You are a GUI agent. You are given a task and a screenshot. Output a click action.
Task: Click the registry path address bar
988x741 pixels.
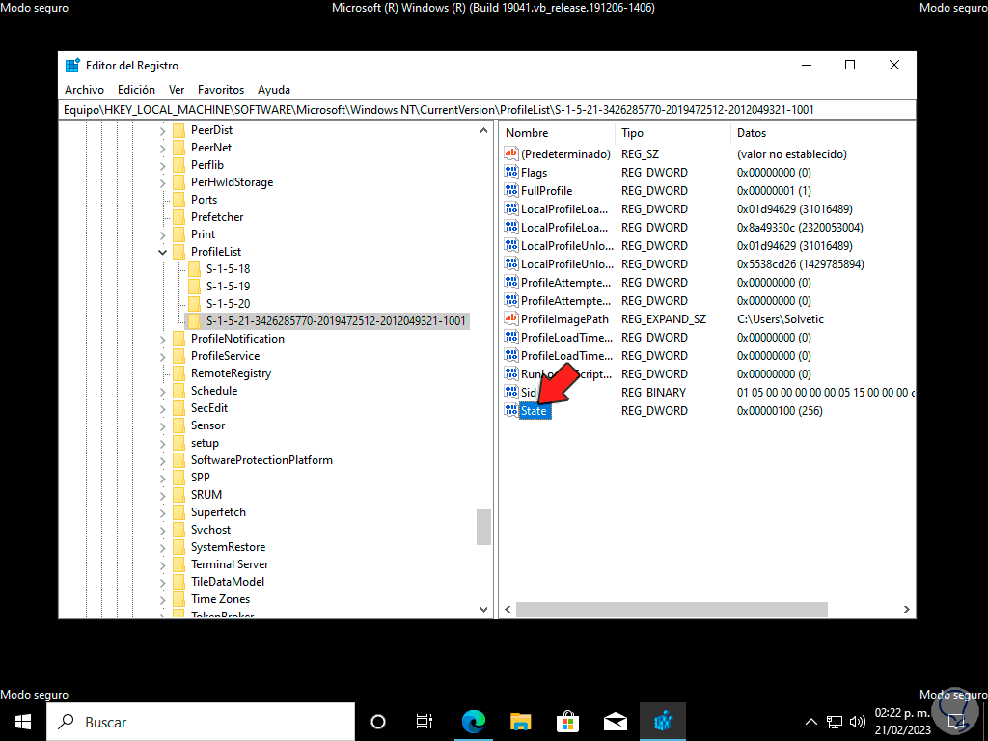pyautogui.click(x=486, y=110)
